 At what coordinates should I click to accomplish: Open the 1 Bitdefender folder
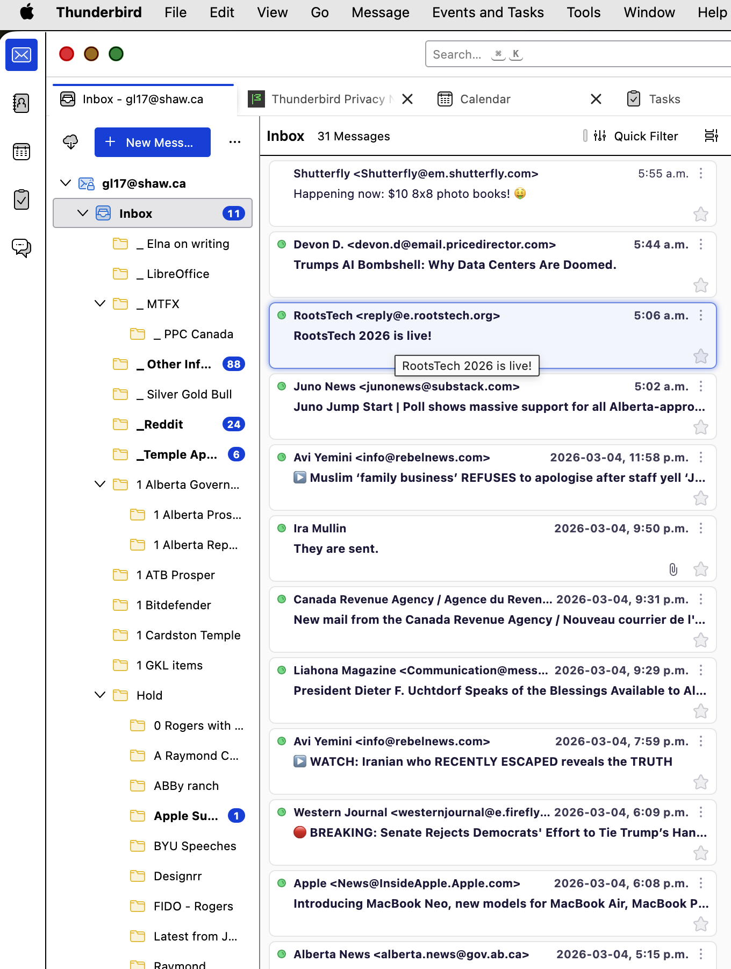[153, 605]
